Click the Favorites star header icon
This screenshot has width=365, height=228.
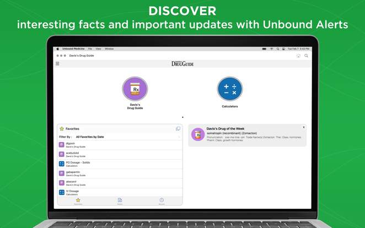[62, 128]
